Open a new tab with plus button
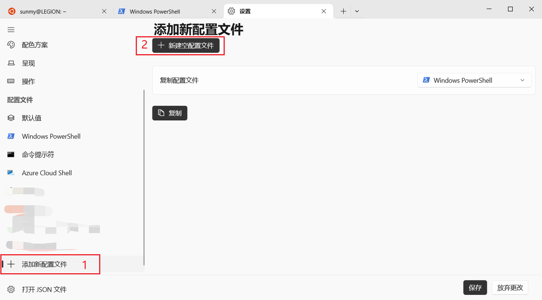The image size is (542, 300). pos(343,11)
